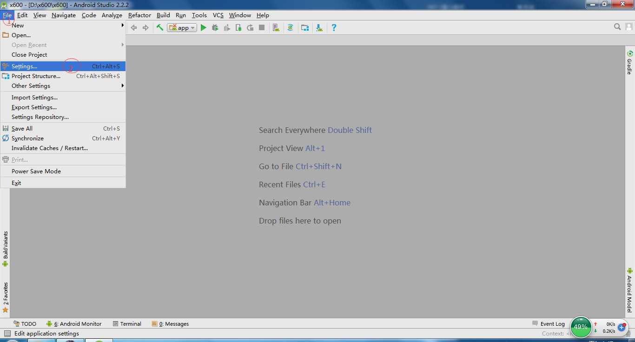Open the Event Log
The width and height of the screenshot is (635, 342).
coord(549,324)
